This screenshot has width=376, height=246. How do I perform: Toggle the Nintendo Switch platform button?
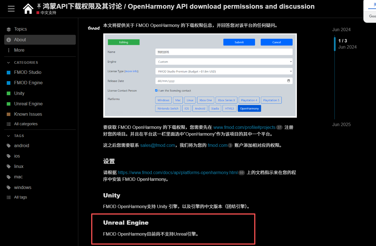[168, 108]
